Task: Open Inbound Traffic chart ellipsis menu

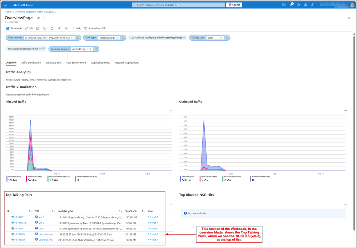Action: pos(172,111)
